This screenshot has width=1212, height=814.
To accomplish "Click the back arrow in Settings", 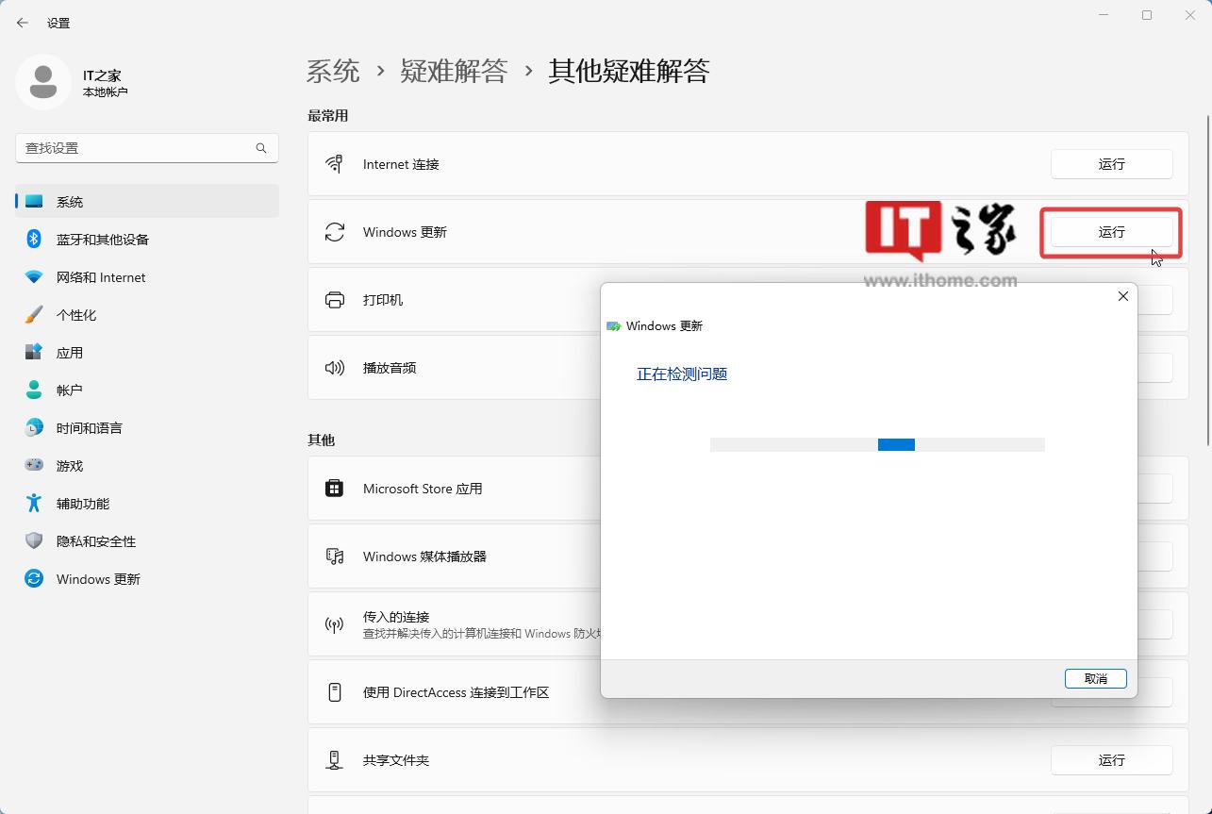I will (23, 23).
